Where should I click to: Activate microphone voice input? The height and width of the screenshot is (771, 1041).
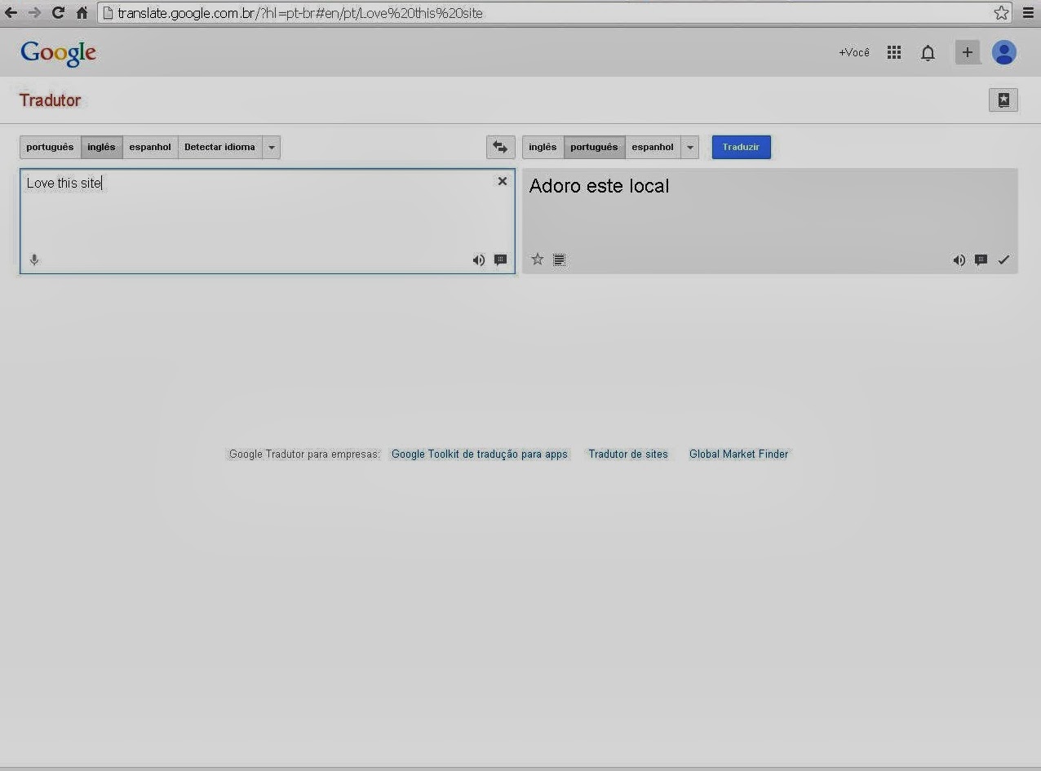tap(34, 259)
